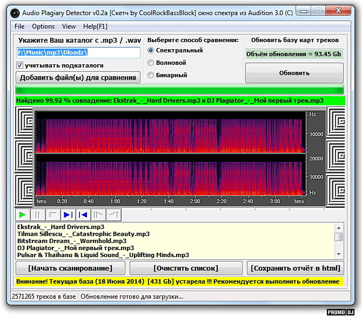This screenshot has width=362, height=323.
Task: Click the 3:00 mark on time ruler
Action: click(275, 201)
